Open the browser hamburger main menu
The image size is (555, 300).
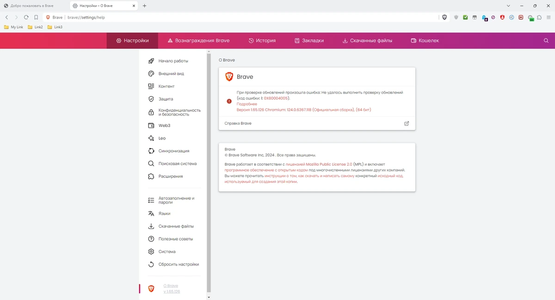click(549, 17)
